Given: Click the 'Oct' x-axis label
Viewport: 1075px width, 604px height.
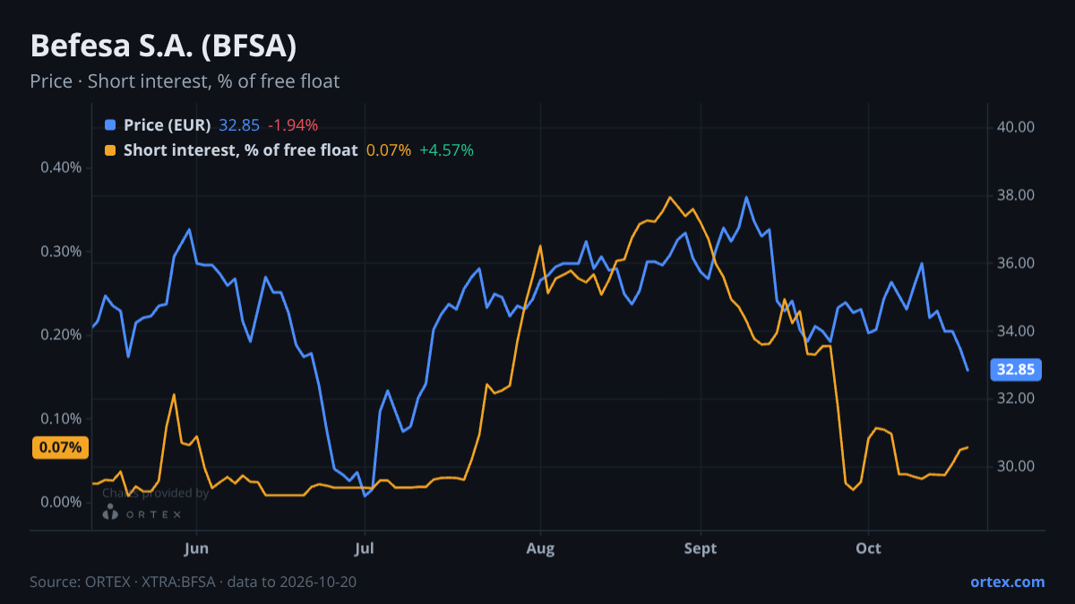Looking at the screenshot, I should click(868, 549).
